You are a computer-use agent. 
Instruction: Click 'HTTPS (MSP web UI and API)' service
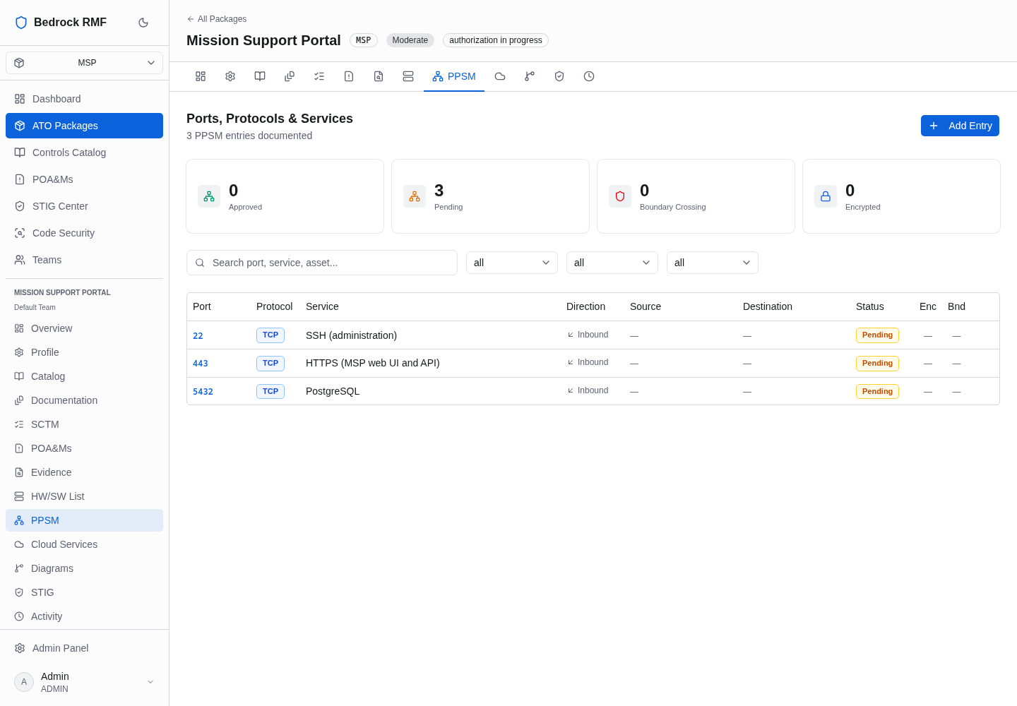click(x=373, y=363)
